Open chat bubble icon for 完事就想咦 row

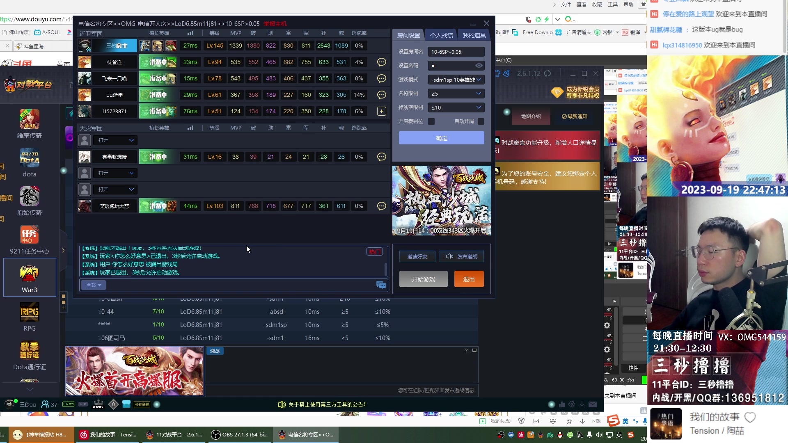382,157
